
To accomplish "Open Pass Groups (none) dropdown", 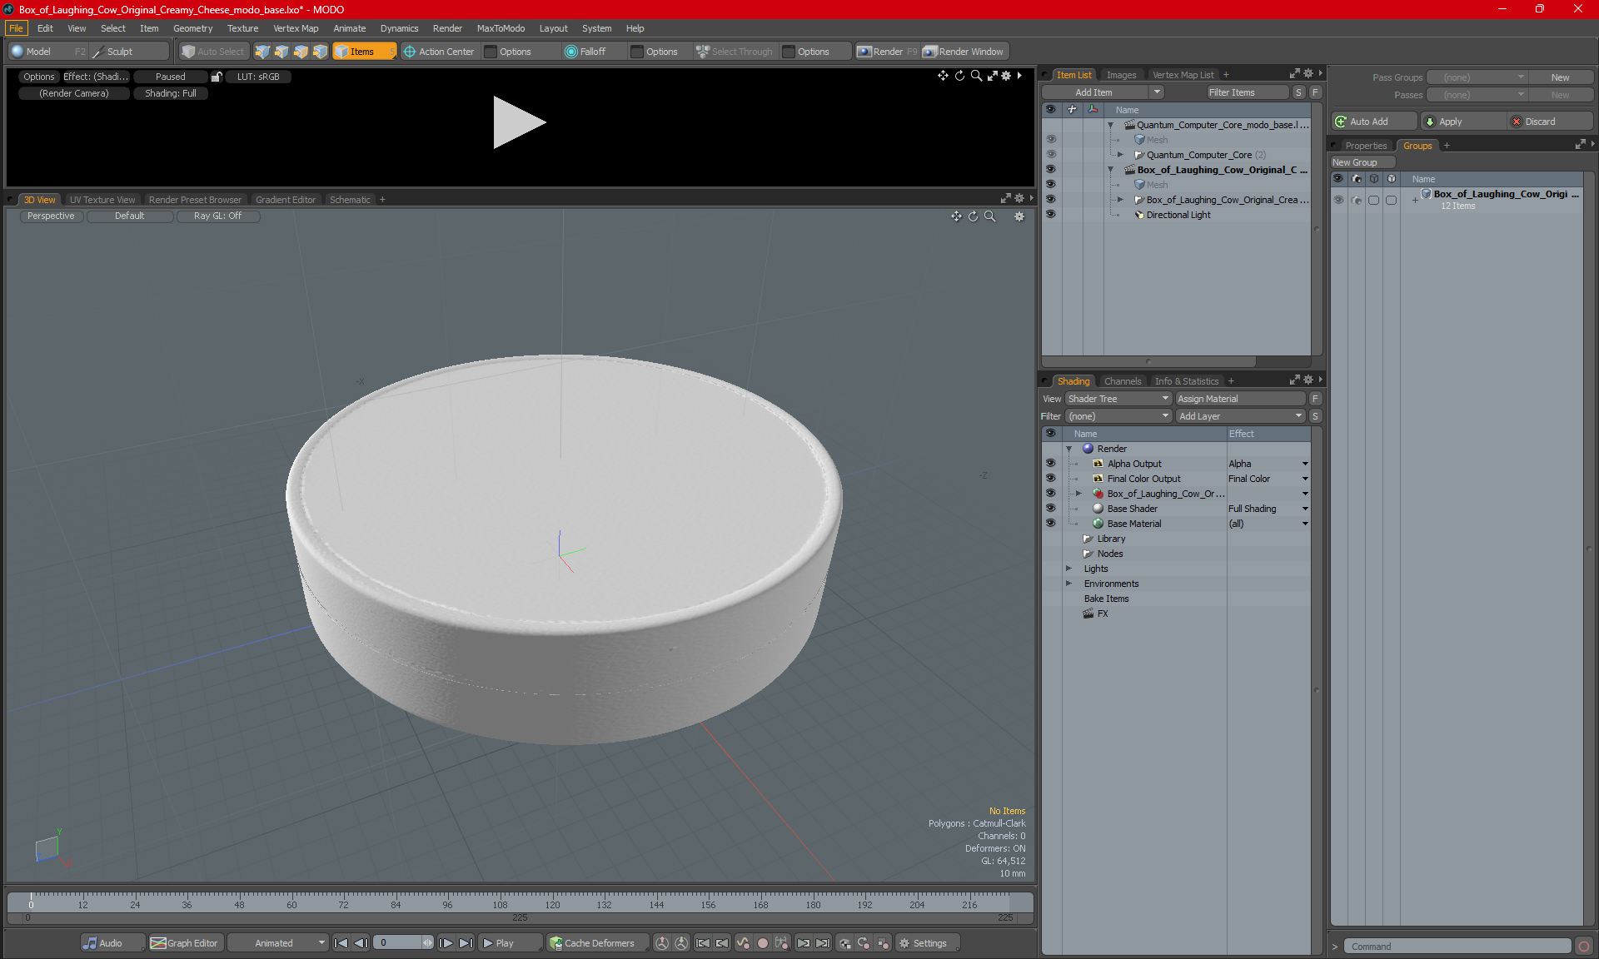I will 1477,77.
